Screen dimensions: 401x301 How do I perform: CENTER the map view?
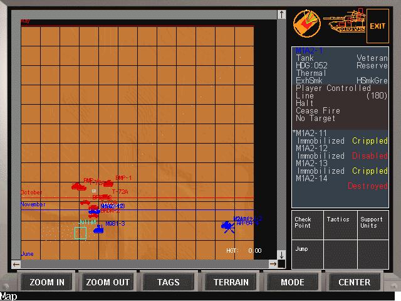tap(354, 282)
